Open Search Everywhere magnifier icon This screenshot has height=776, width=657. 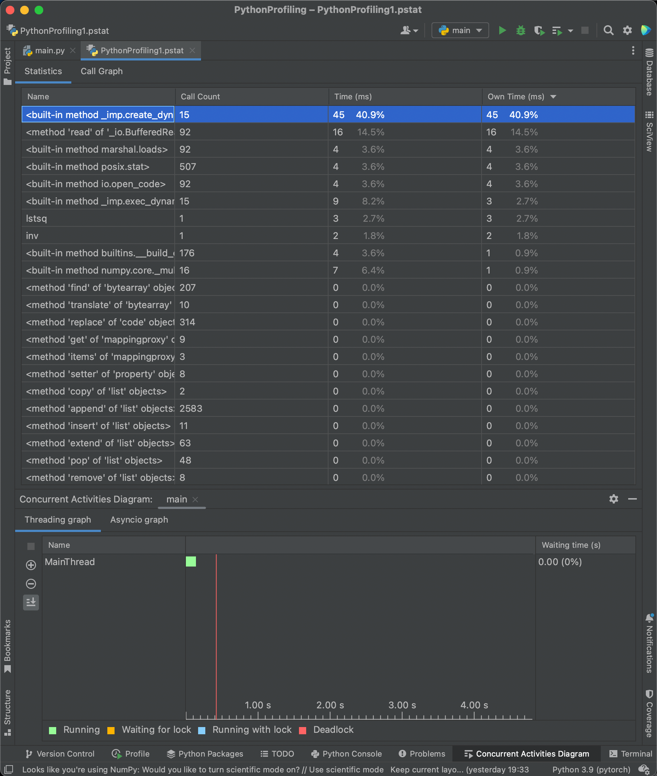point(608,31)
